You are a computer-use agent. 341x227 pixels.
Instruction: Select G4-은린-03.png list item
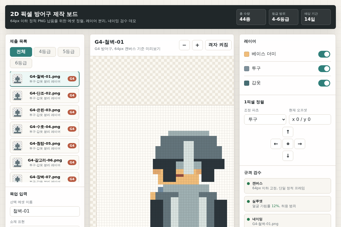pyautogui.click(x=45, y=112)
